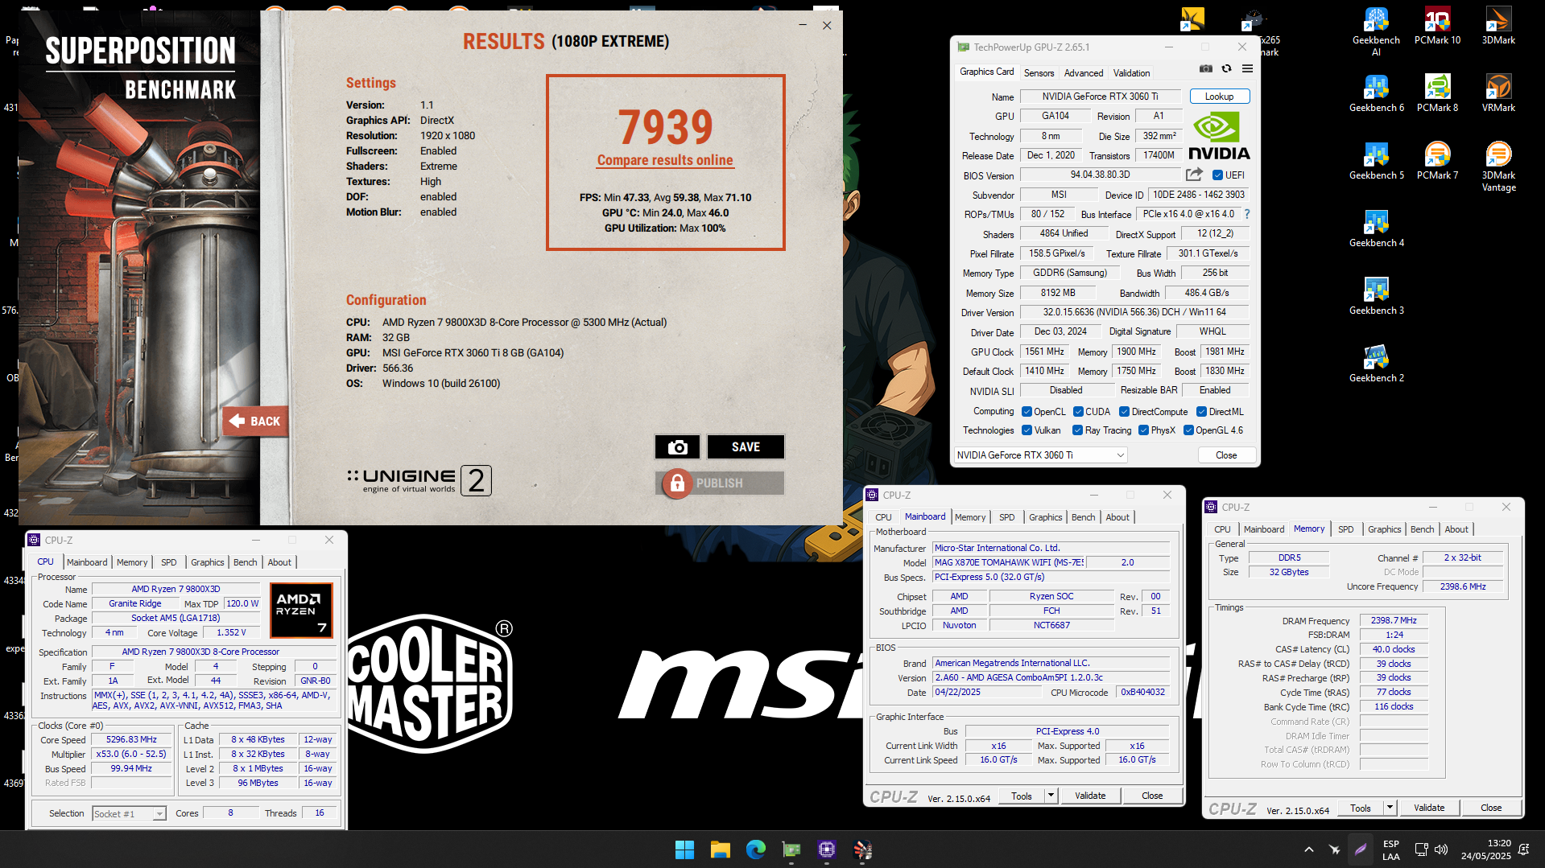Open 3DMark Vantage desktop icon
This screenshot has width=1545, height=868.
click(1498, 167)
